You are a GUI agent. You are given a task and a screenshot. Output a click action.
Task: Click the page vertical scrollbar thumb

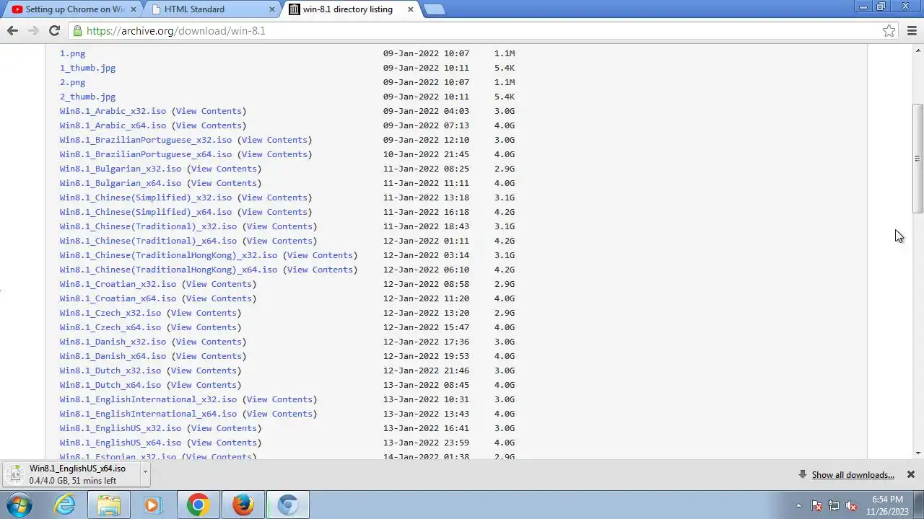918,159
